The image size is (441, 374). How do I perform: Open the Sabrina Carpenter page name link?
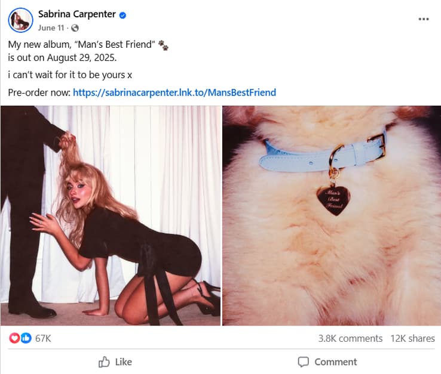tap(76, 14)
